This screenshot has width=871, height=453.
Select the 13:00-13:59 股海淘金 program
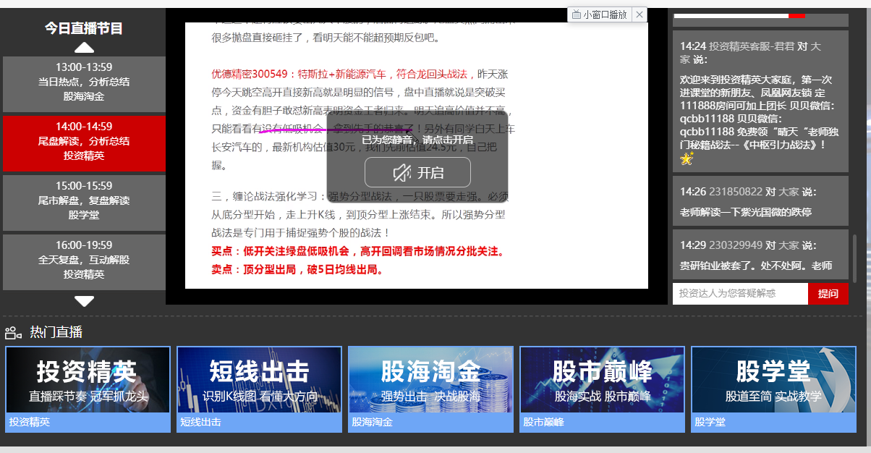click(x=84, y=82)
